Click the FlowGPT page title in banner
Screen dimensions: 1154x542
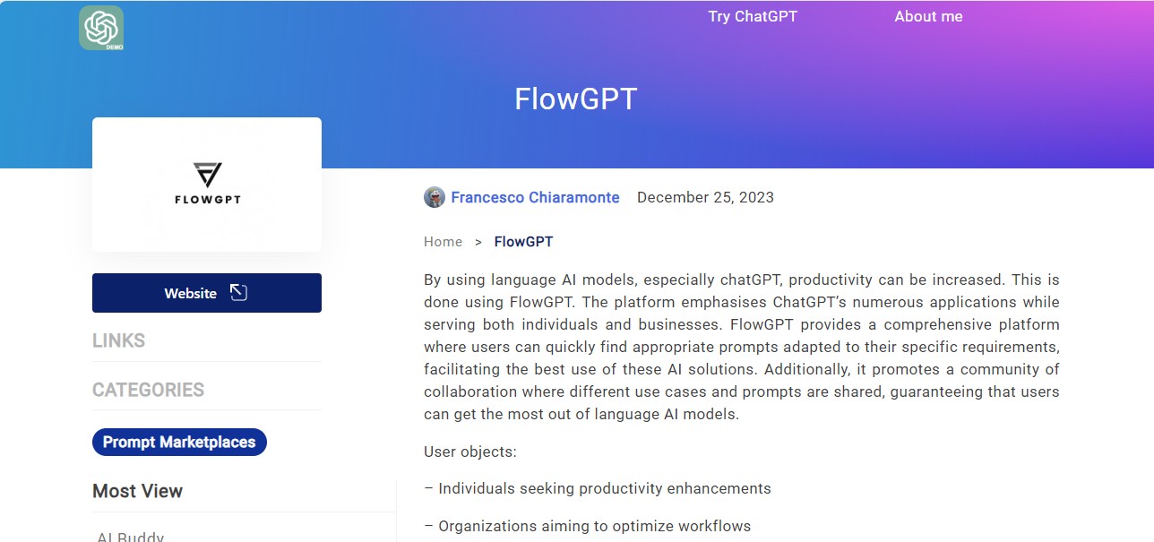pos(576,99)
